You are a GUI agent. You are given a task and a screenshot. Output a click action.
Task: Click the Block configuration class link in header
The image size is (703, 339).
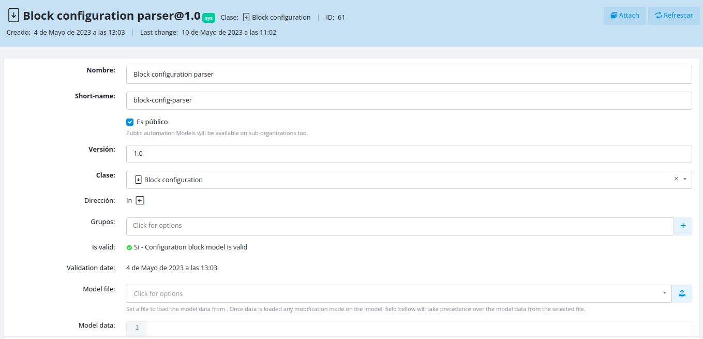(281, 17)
